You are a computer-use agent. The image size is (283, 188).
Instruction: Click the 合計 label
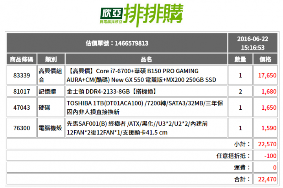[242, 179]
